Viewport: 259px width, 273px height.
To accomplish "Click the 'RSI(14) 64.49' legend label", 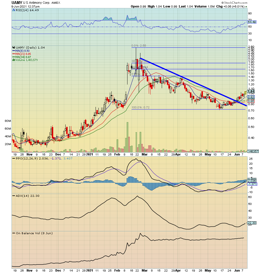I will point(27,10).
